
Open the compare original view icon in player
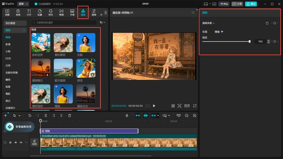(x=173, y=106)
